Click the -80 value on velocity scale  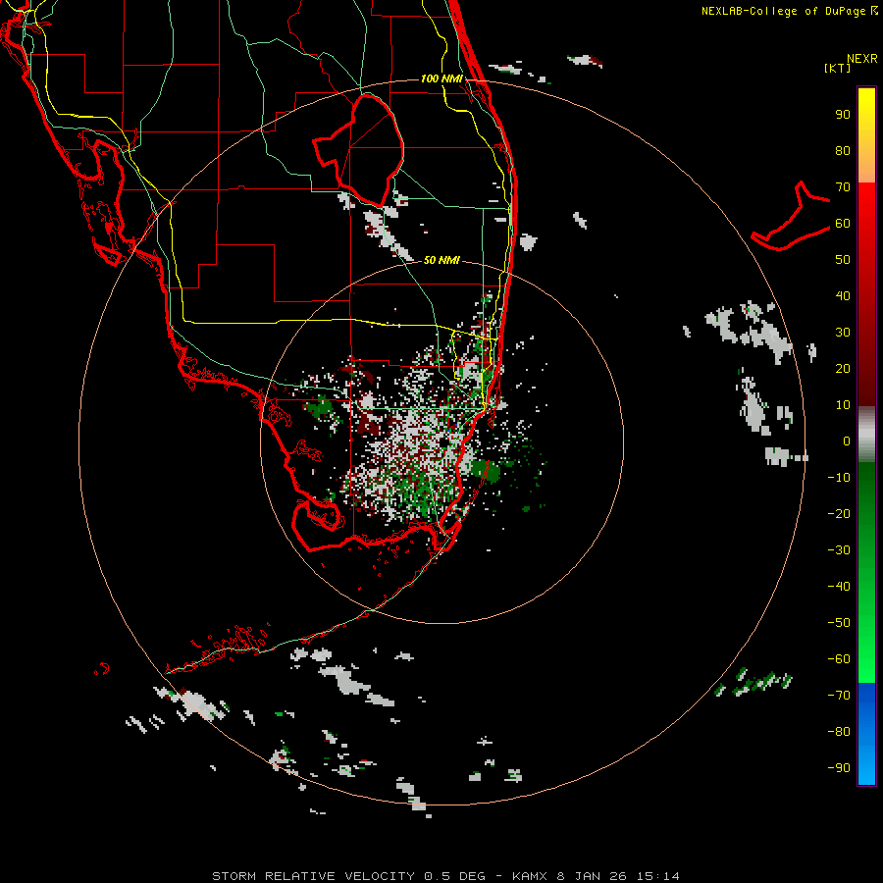[x=839, y=732]
